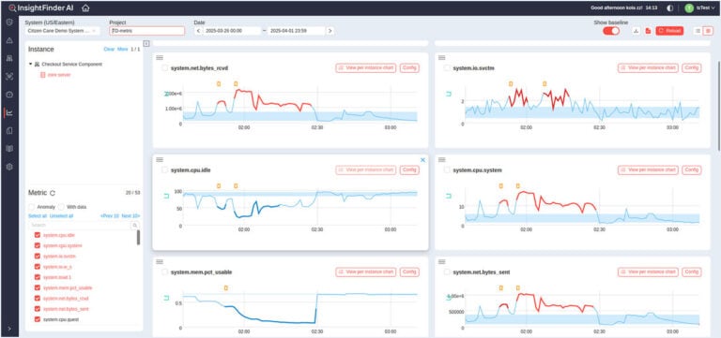This screenshot has height=338, width=721.
Task: Uncheck the system.cpu.guest metric
Action: (38, 319)
